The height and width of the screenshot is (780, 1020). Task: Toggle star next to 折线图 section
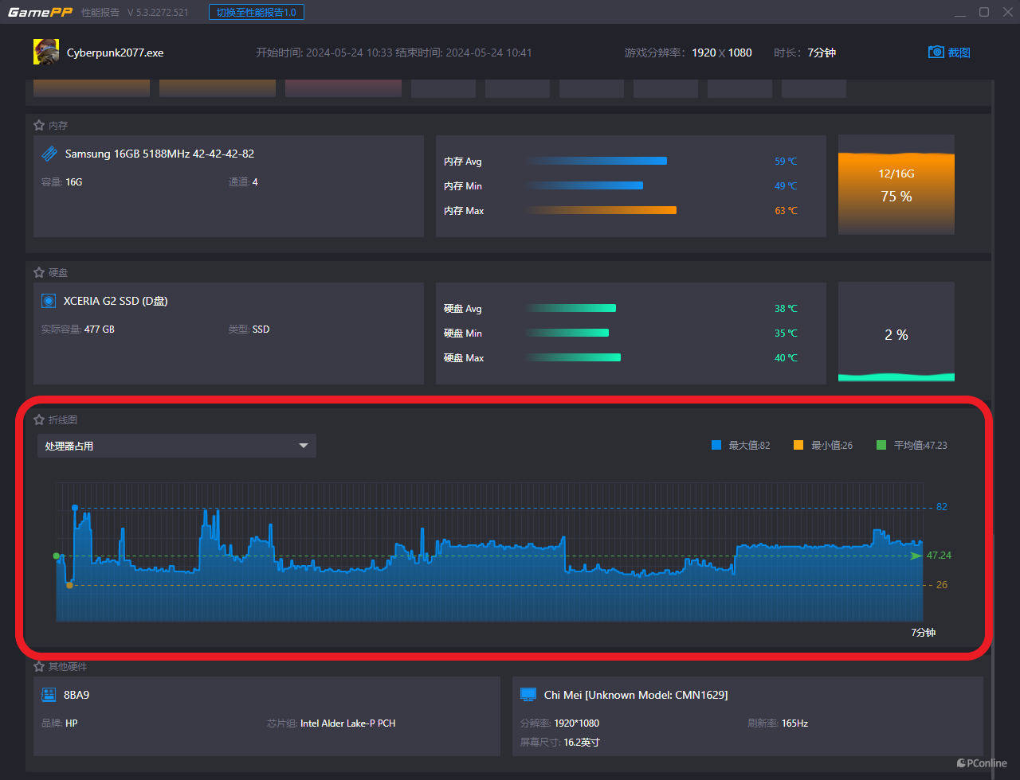(39, 419)
